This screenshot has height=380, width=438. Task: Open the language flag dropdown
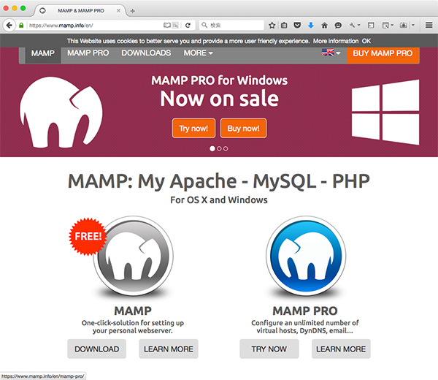(331, 53)
